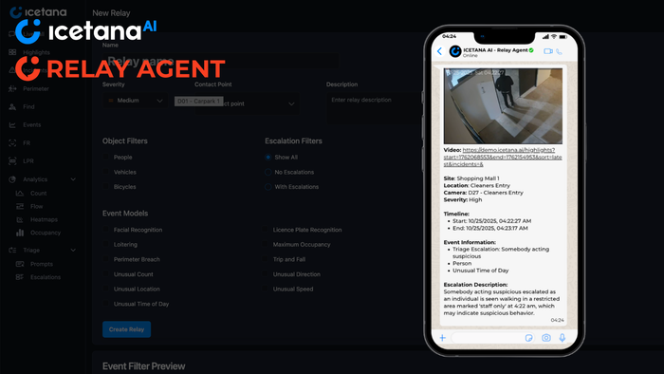Click the relay description field
This screenshot has height=374, width=664.
[x=374, y=108]
